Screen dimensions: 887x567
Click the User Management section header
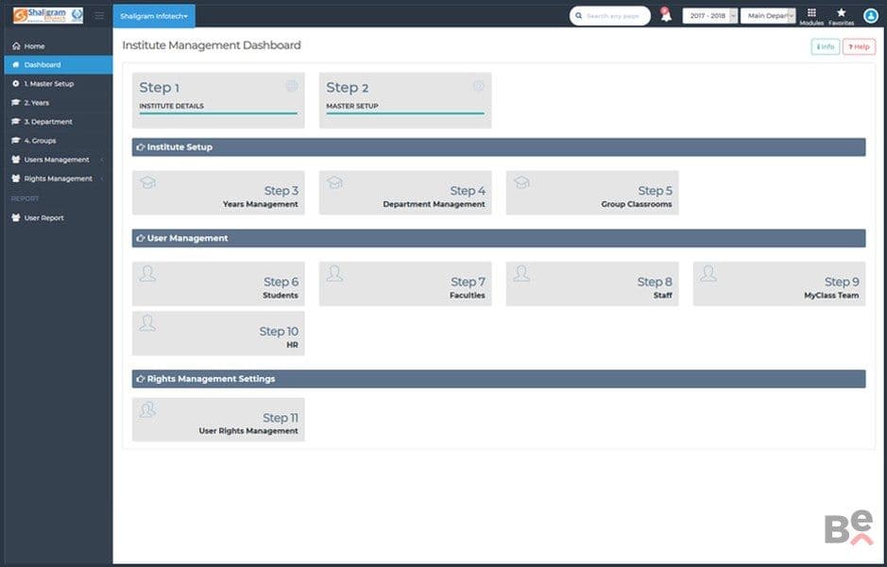tap(499, 238)
